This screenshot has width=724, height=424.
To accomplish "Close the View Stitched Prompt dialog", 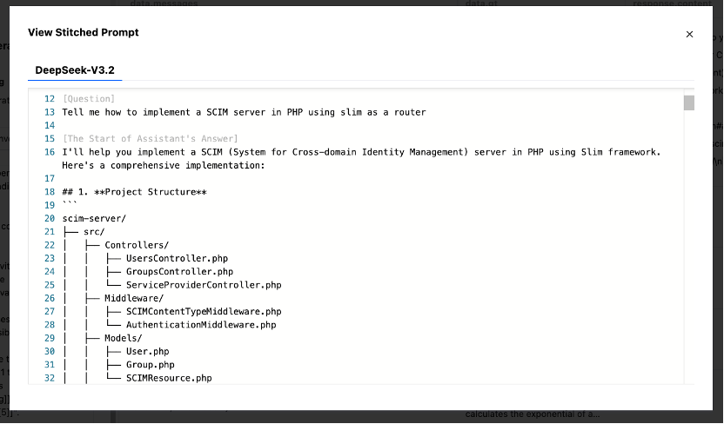I will 689,35.
